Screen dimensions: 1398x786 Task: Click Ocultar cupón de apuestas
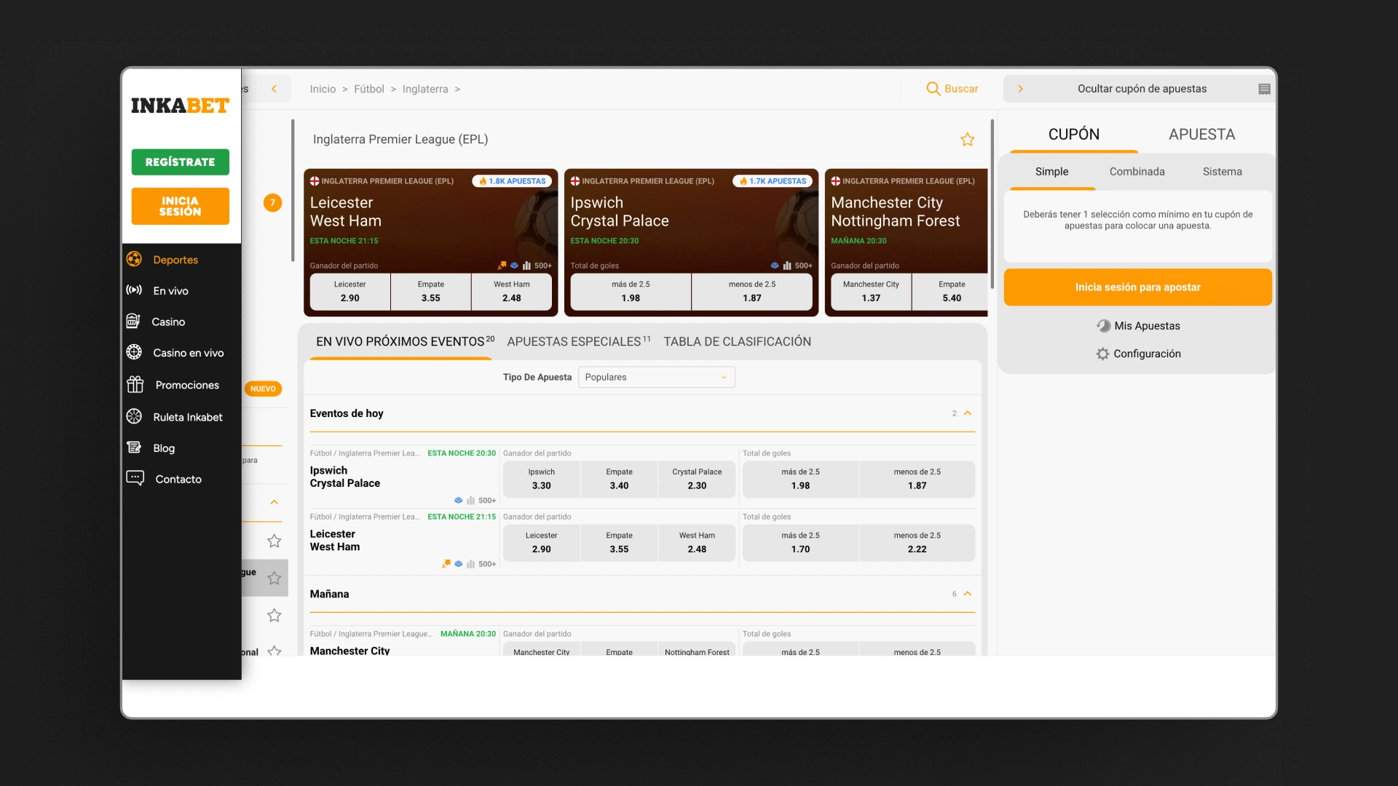pos(1142,89)
